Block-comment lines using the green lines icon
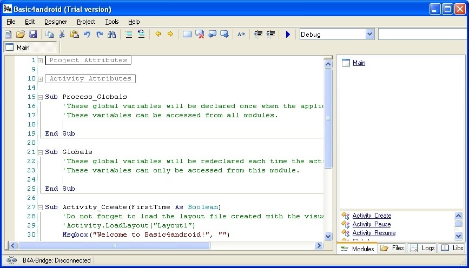This screenshot has width=469, height=268. (129, 35)
